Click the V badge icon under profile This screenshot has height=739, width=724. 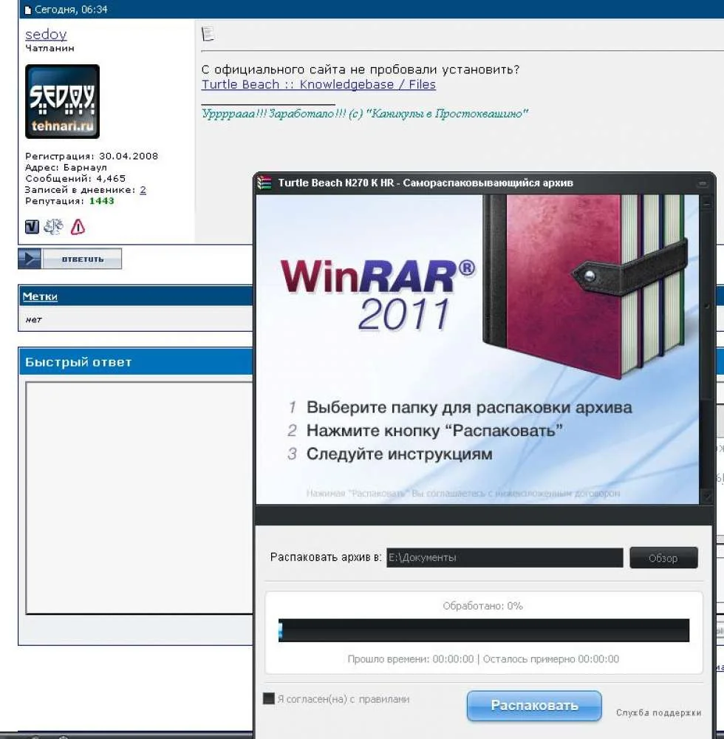tap(32, 227)
